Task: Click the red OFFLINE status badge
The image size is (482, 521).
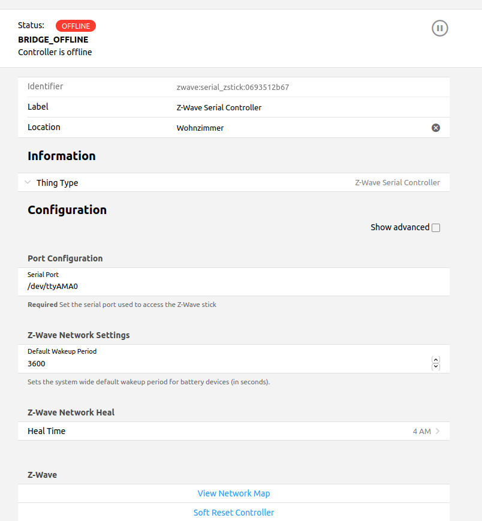Action: point(76,26)
